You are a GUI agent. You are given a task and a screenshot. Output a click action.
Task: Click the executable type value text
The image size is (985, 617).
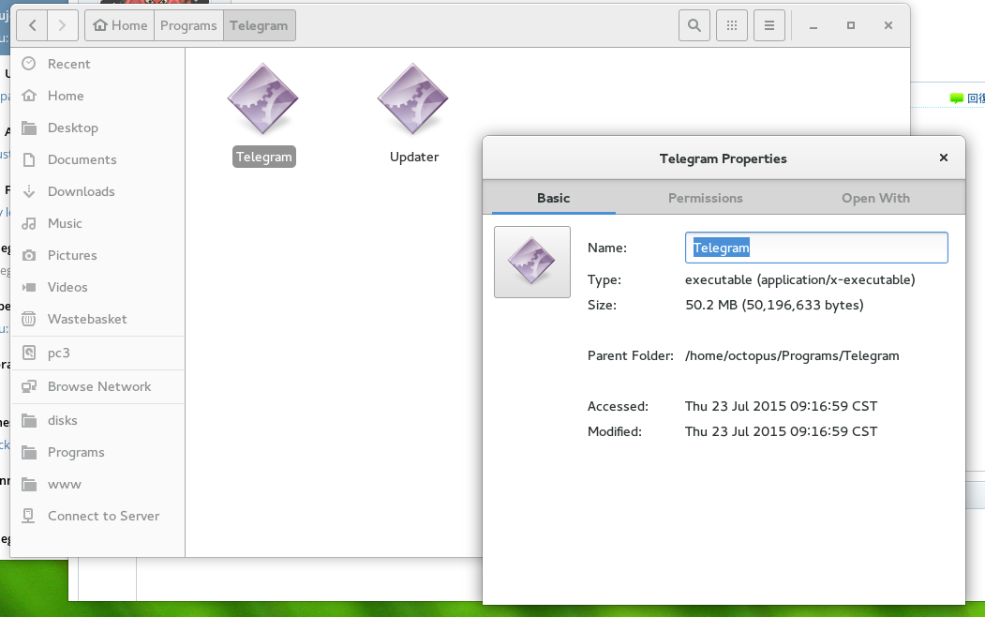[799, 280]
